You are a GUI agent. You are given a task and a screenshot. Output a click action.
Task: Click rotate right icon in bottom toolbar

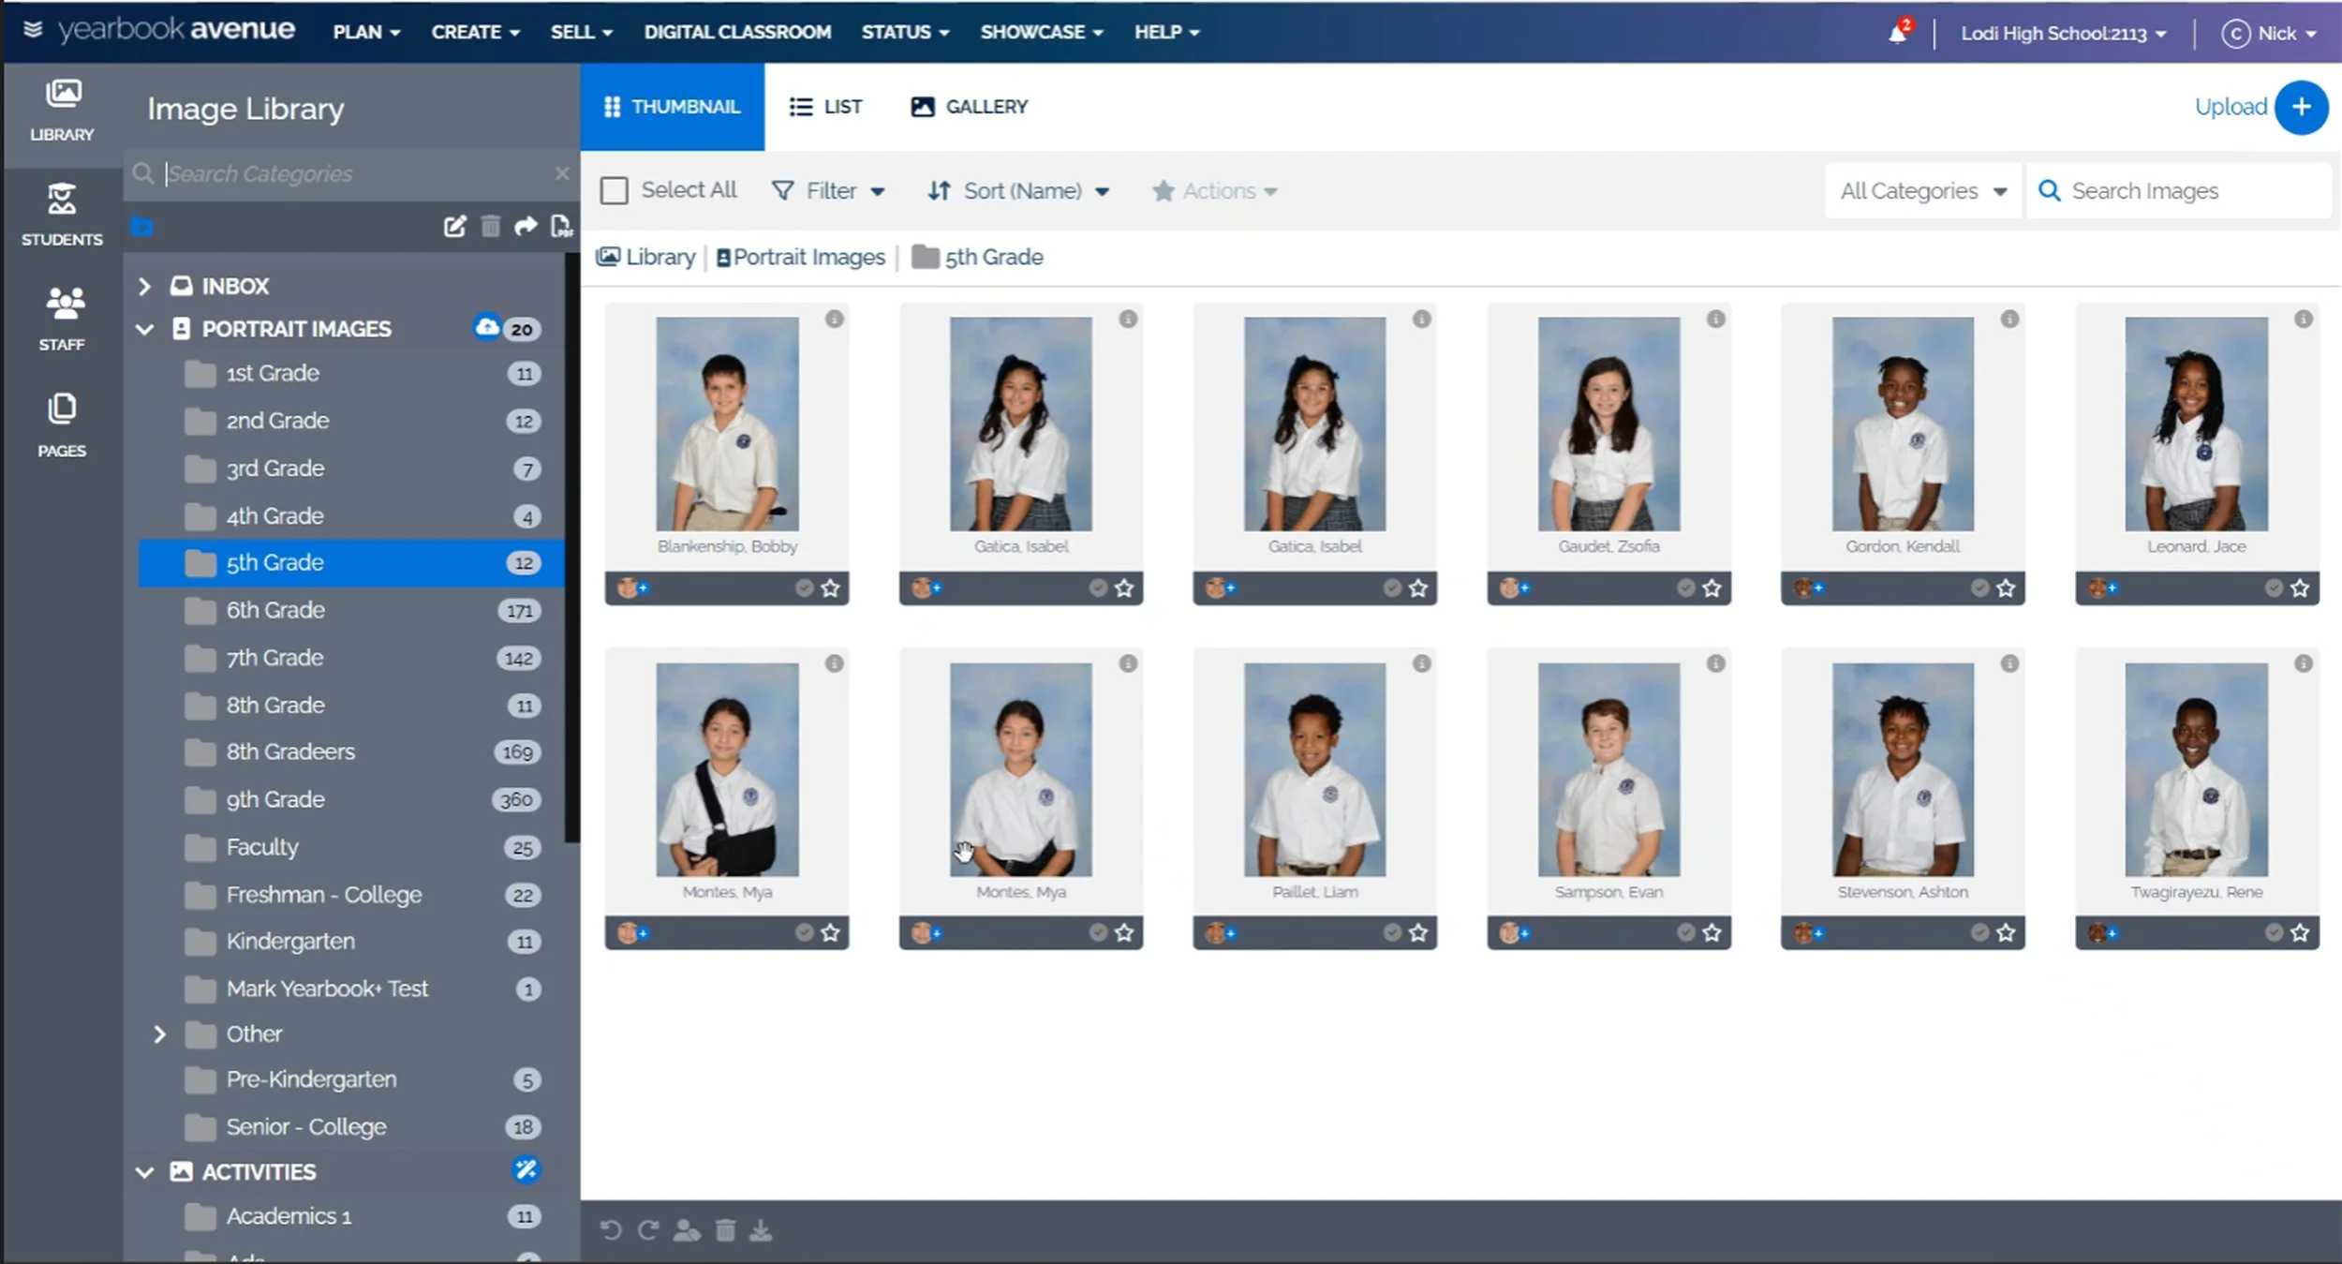click(648, 1230)
